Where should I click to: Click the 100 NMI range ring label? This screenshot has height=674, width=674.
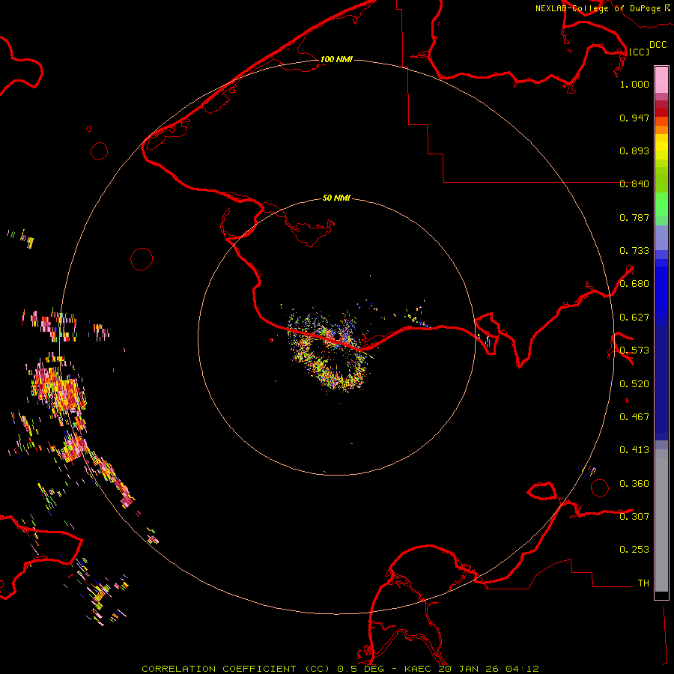click(336, 59)
